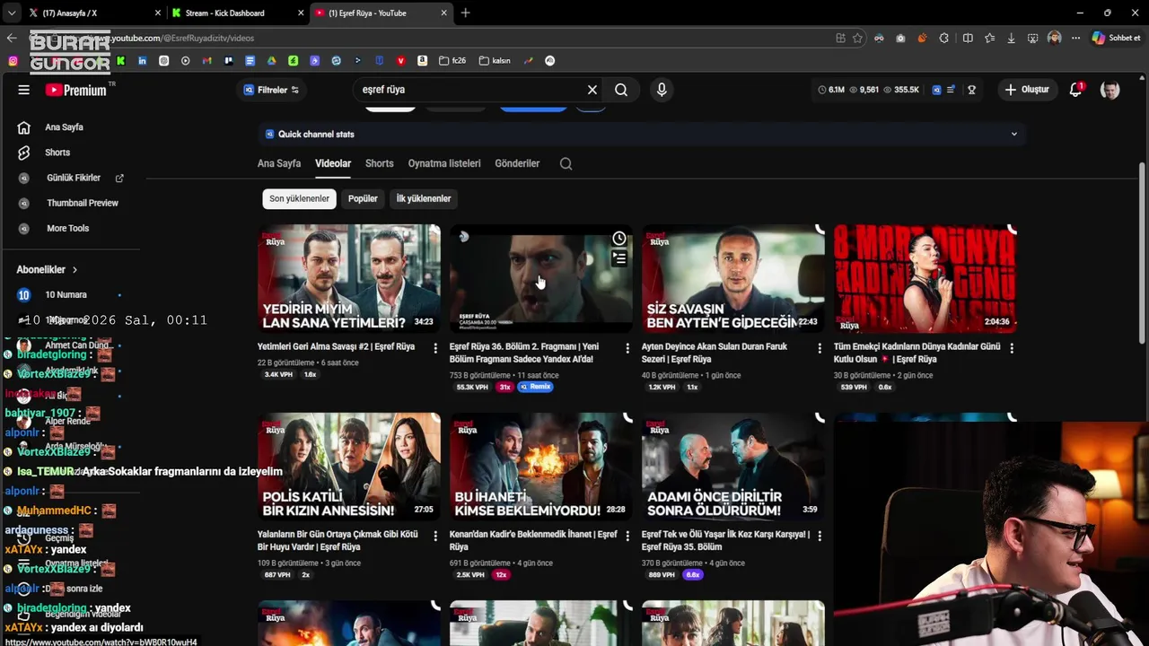The image size is (1149, 646).
Task: Switch to Videolar channel tab
Action: 333,163
